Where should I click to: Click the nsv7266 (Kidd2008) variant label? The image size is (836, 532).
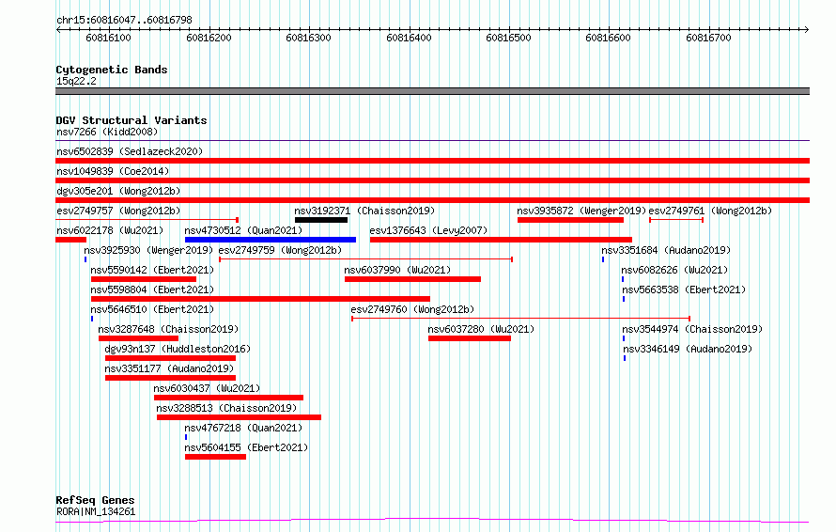click(x=107, y=132)
